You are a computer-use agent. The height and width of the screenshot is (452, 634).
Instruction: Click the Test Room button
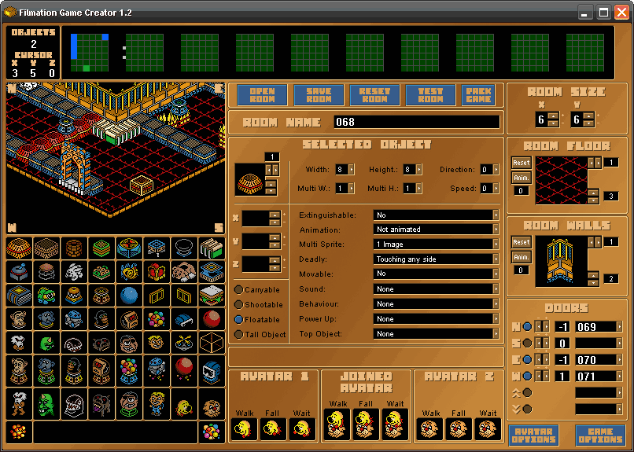430,95
